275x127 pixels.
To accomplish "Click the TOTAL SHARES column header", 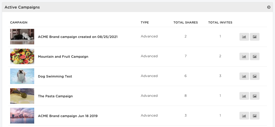I will coord(185,22).
